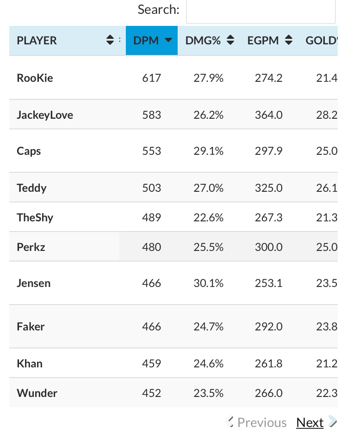347x433 pixels.
Task: Click Wunder's EGPM value 266.0
Action: pos(268,393)
